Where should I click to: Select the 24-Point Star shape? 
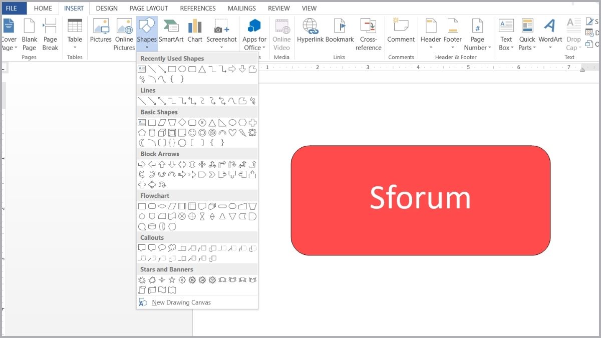click(x=202, y=280)
